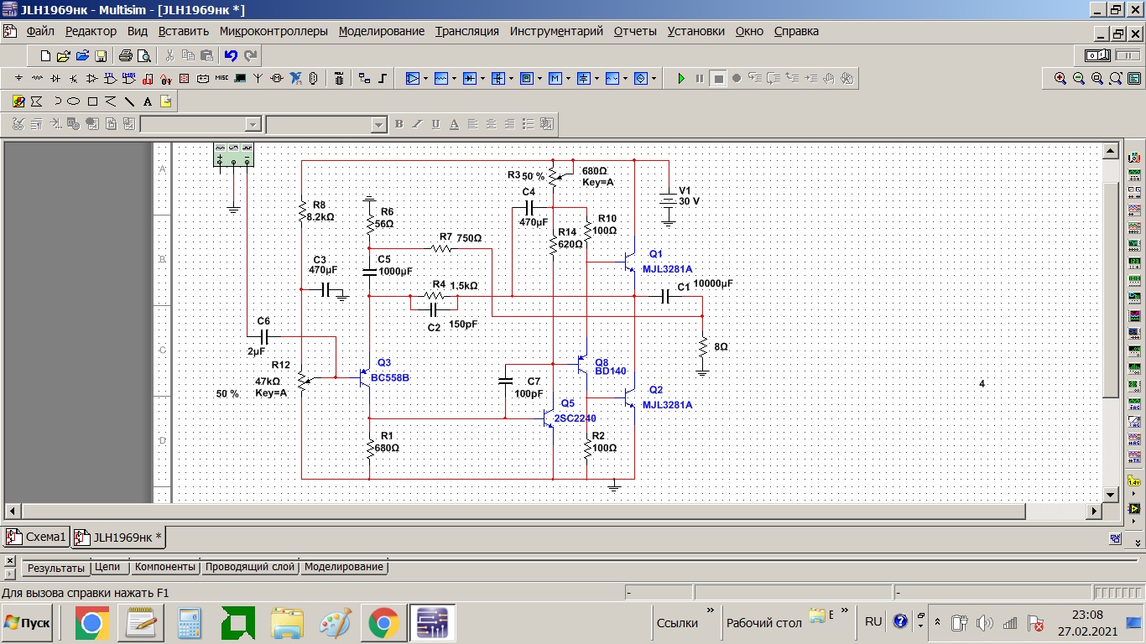Screen dimensions: 1146x644
Task: Click the Пуск start button
Action: 28,623
